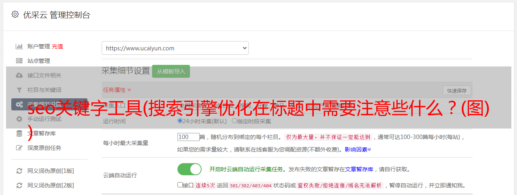Click refresh icon beside 同义词伪原创[1版]
The image size is (517, 195).
19,171
